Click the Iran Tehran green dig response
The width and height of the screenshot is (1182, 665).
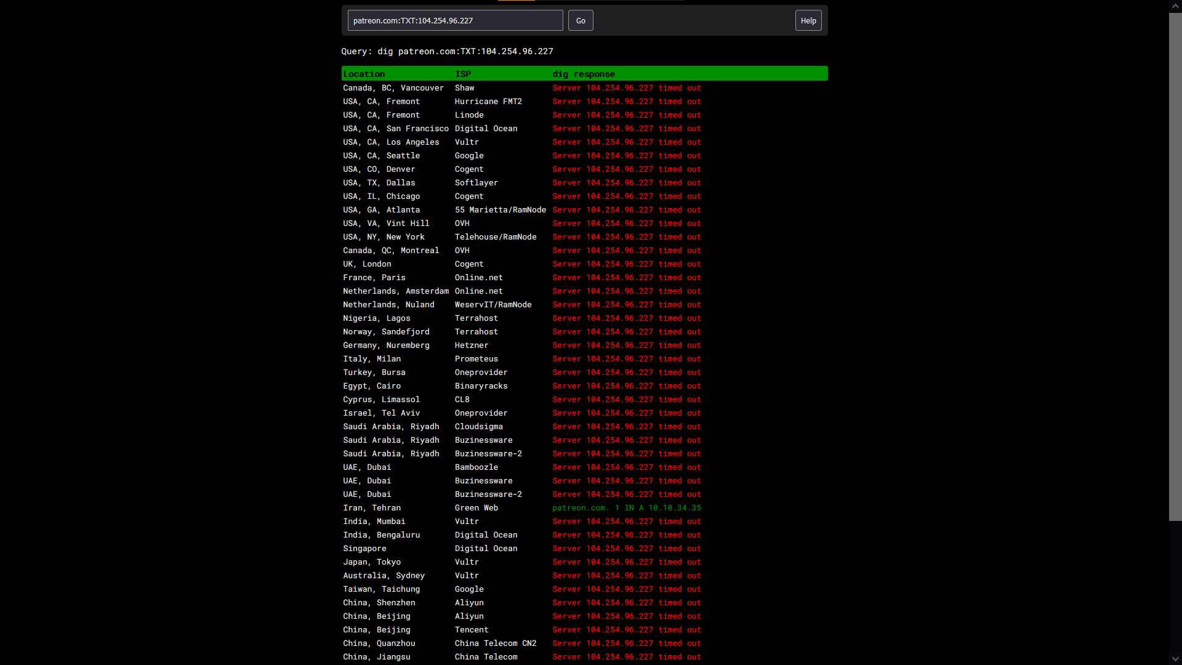(x=626, y=508)
